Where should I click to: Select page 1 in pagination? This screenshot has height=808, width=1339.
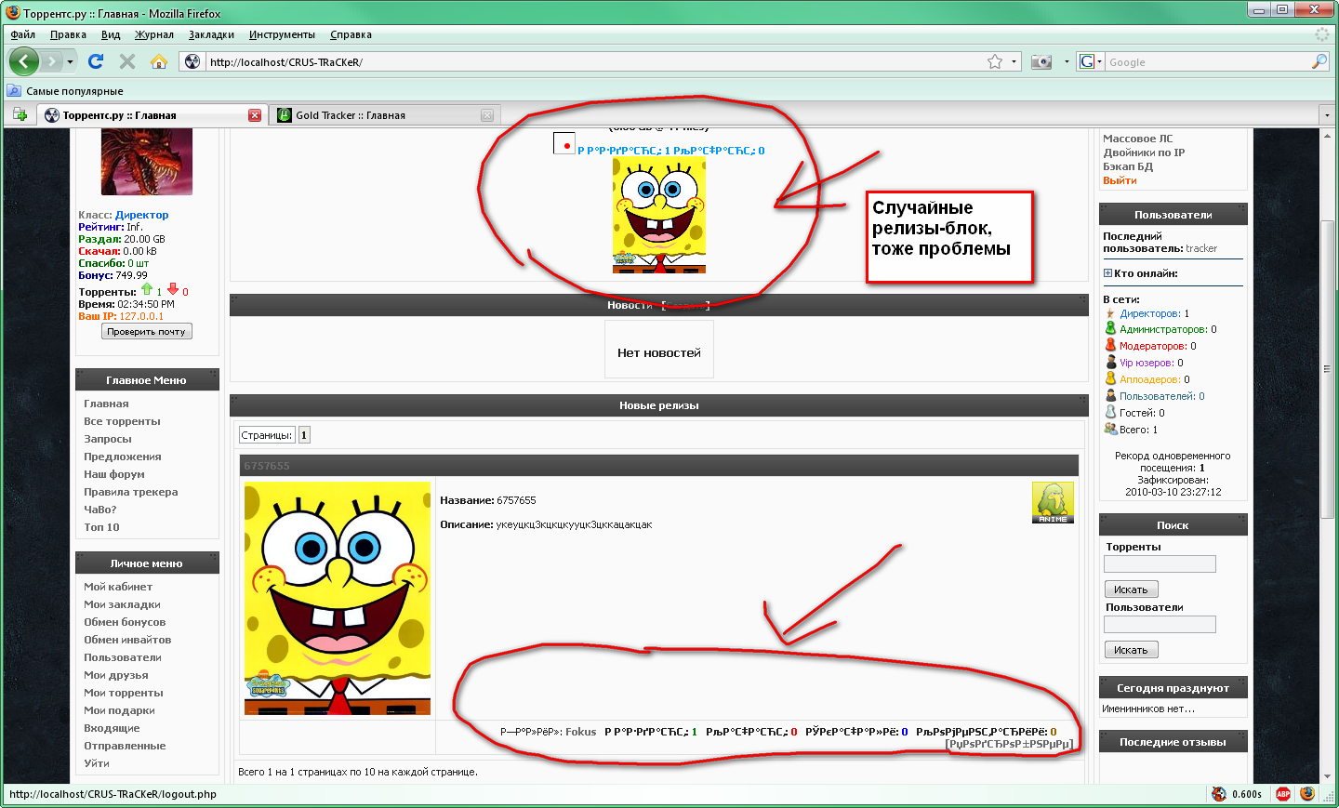[304, 435]
